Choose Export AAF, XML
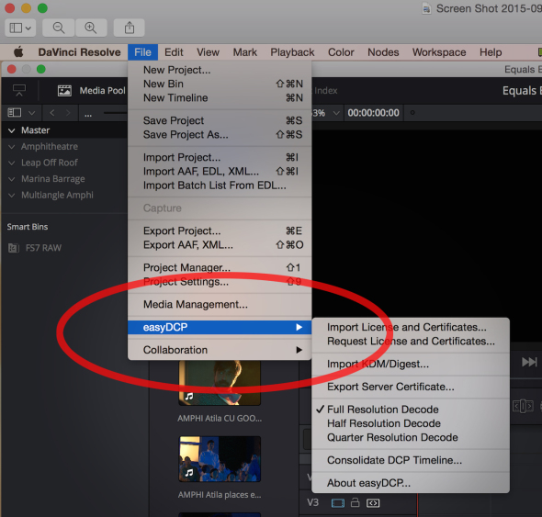 pyautogui.click(x=220, y=244)
